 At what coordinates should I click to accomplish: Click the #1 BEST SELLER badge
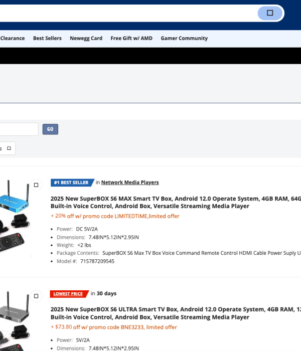coord(72,183)
